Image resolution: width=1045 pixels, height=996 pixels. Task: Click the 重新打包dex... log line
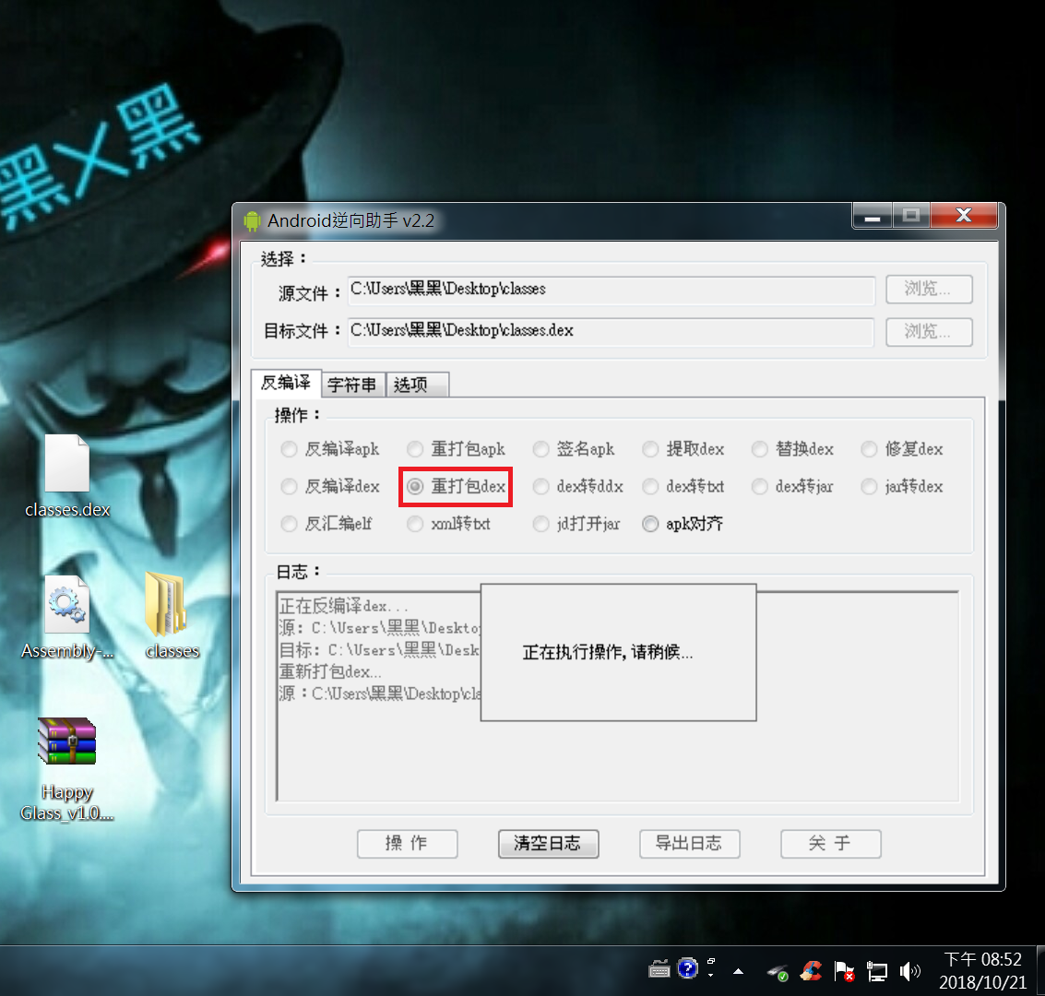(x=330, y=671)
